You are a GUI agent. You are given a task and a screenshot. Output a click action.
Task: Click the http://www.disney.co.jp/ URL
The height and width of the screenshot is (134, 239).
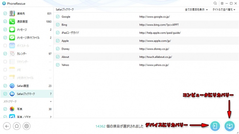click(154, 49)
